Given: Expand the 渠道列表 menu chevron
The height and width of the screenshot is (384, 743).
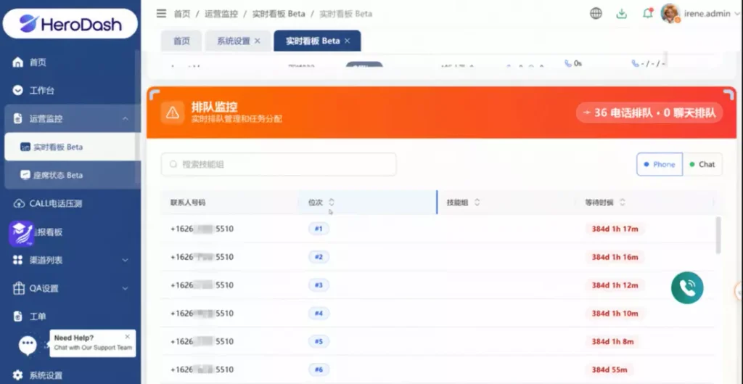Looking at the screenshot, I should tap(125, 260).
